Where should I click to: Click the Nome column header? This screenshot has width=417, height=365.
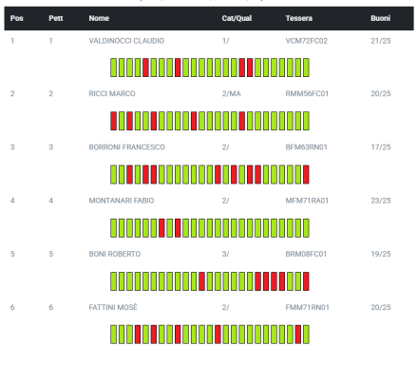[x=99, y=18]
